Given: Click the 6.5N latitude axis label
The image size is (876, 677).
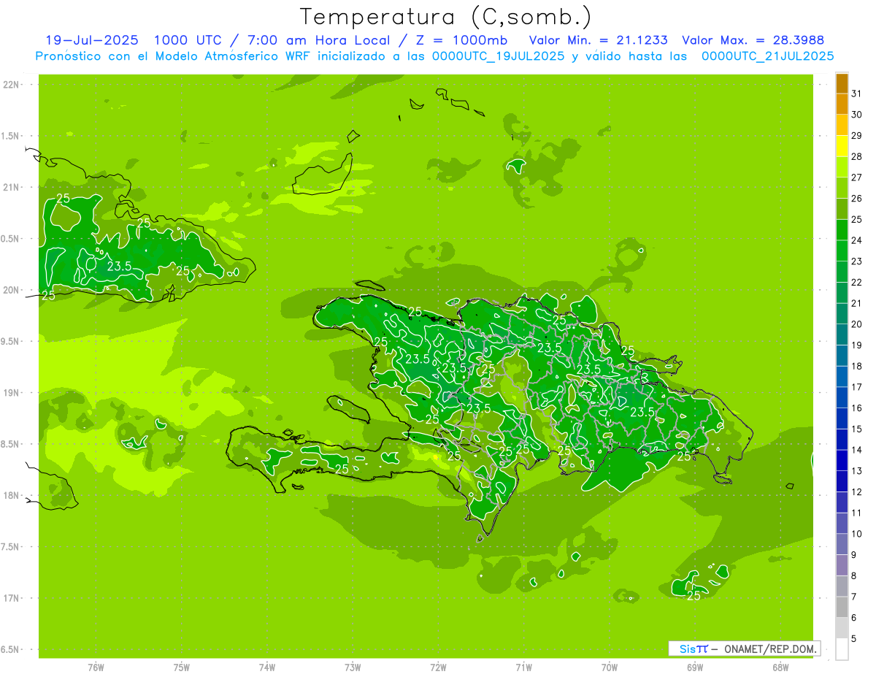Looking at the screenshot, I should (10, 650).
